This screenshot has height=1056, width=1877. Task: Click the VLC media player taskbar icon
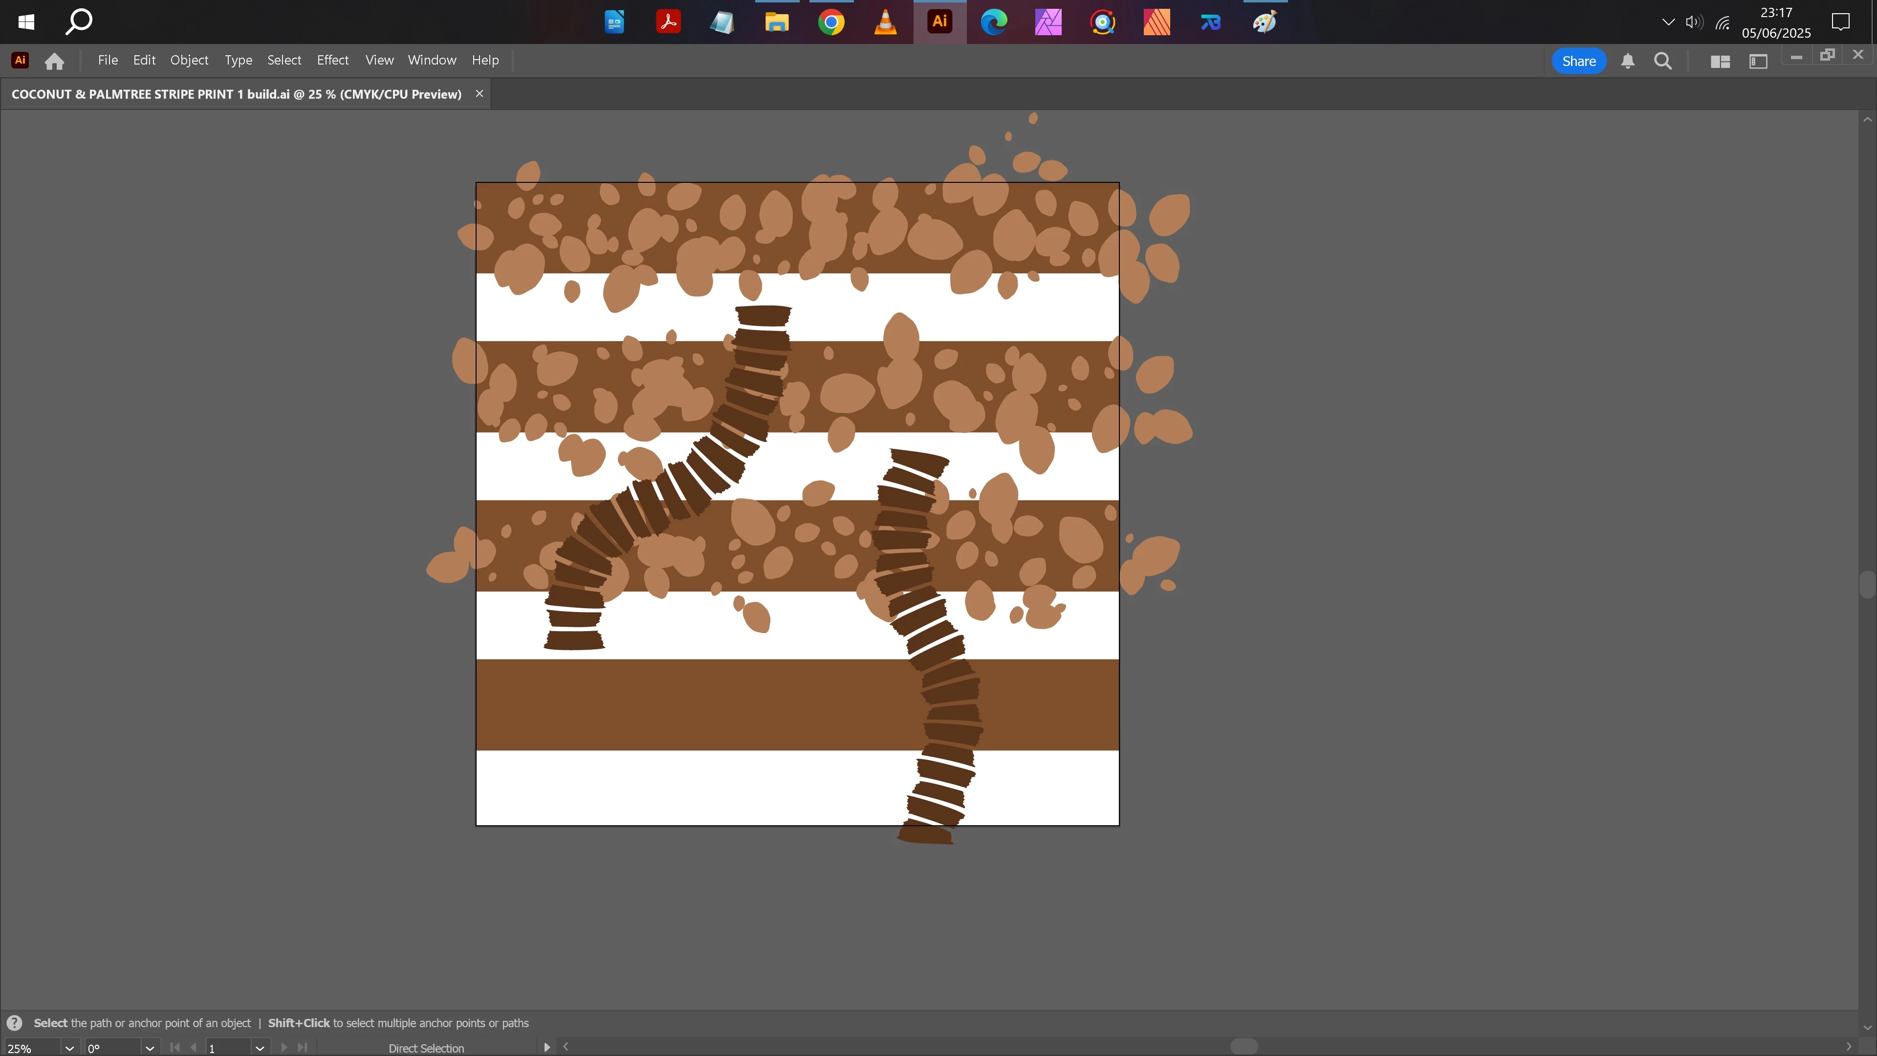tap(885, 22)
